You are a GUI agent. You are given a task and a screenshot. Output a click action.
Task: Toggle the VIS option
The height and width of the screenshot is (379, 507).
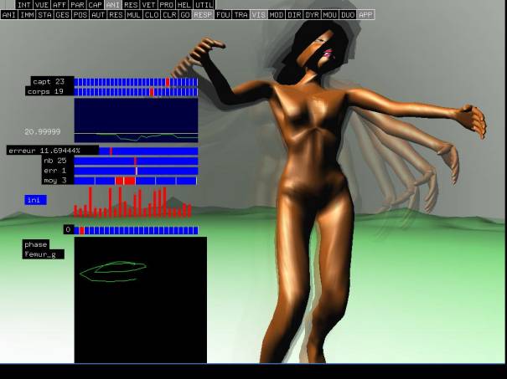coord(259,15)
